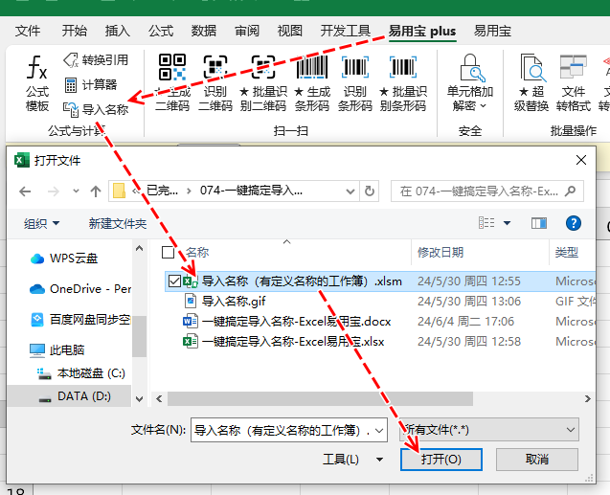Switch to the 易用宝 ribbon tab
The width and height of the screenshot is (610, 495).
492,31
